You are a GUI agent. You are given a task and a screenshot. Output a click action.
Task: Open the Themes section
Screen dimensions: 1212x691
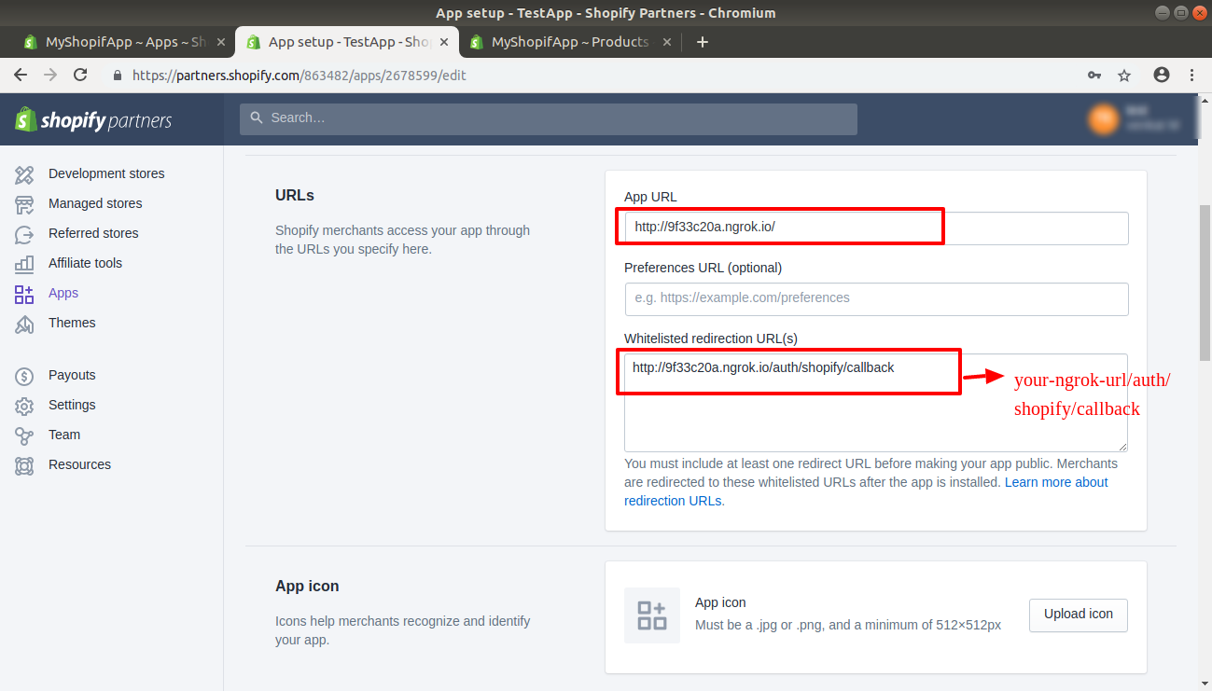click(72, 323)
